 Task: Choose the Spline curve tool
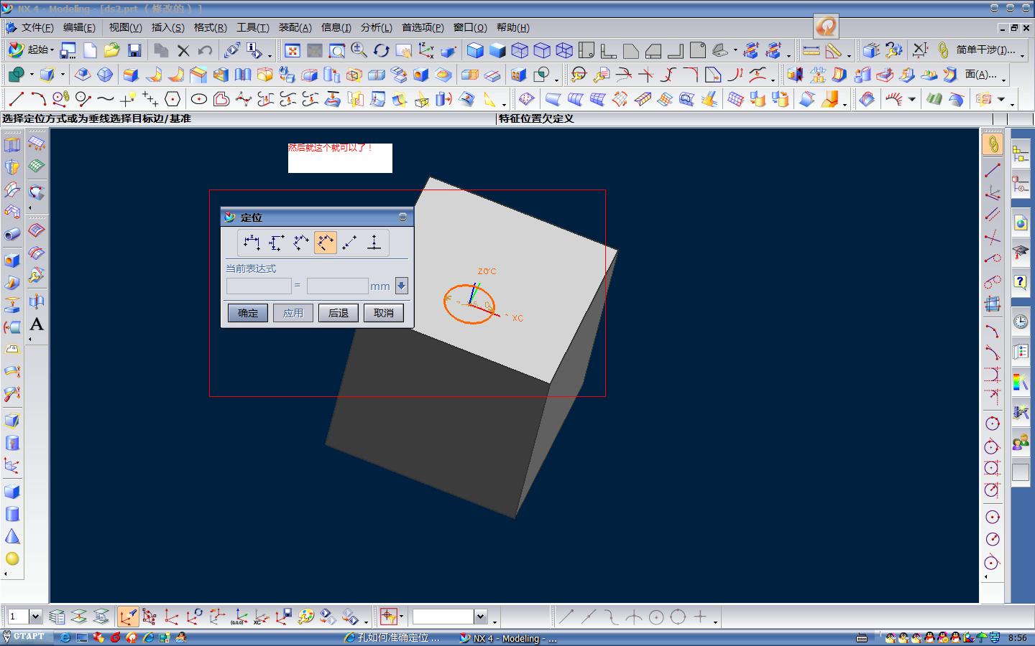click(x=106, y=99)
